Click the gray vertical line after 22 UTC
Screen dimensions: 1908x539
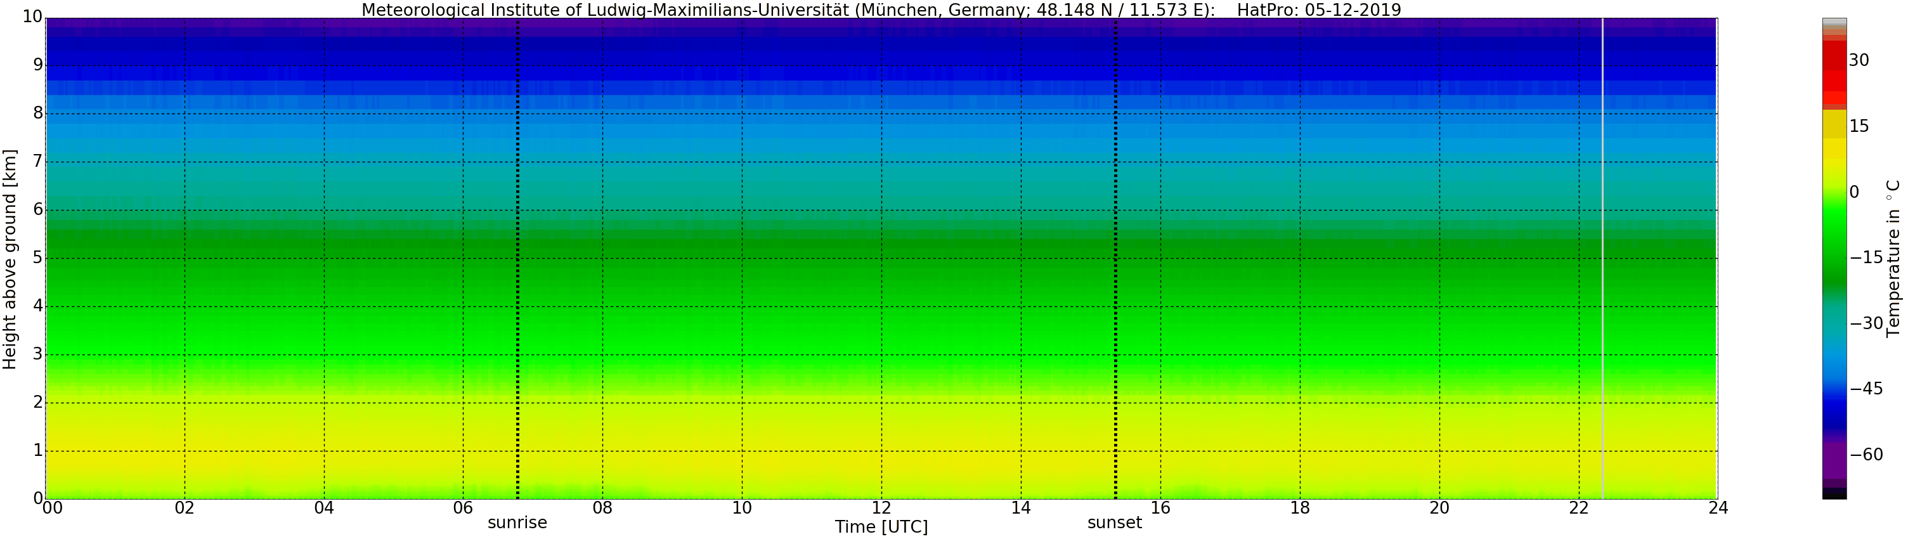pyautogui.click(x=1602, y=259)
